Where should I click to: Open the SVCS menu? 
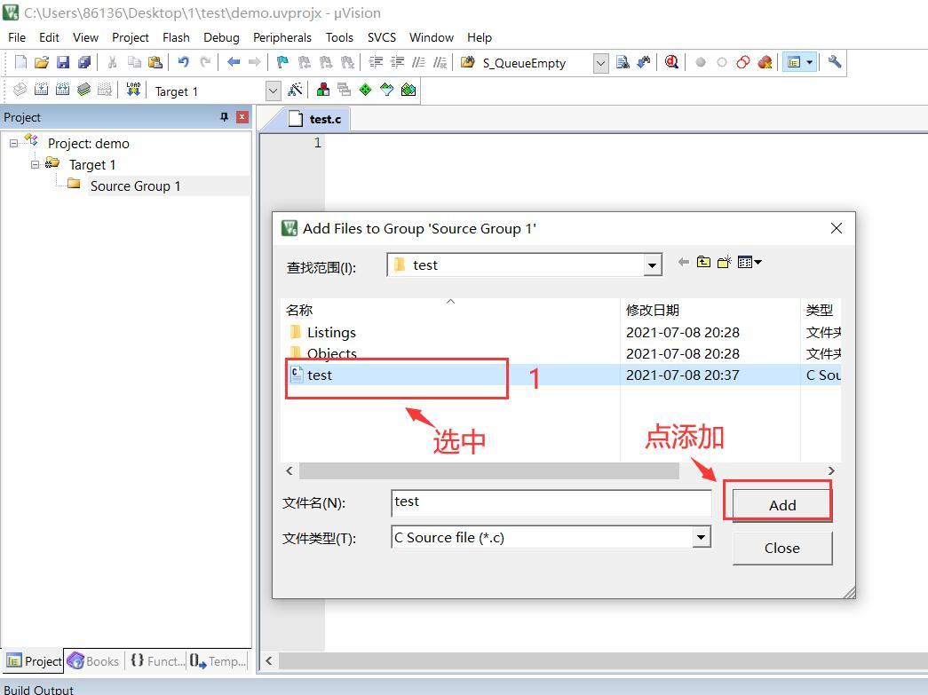click(x=382, y=37)
